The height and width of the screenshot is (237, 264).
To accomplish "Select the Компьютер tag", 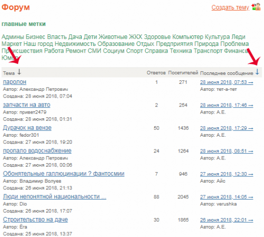I will (187, 37).
